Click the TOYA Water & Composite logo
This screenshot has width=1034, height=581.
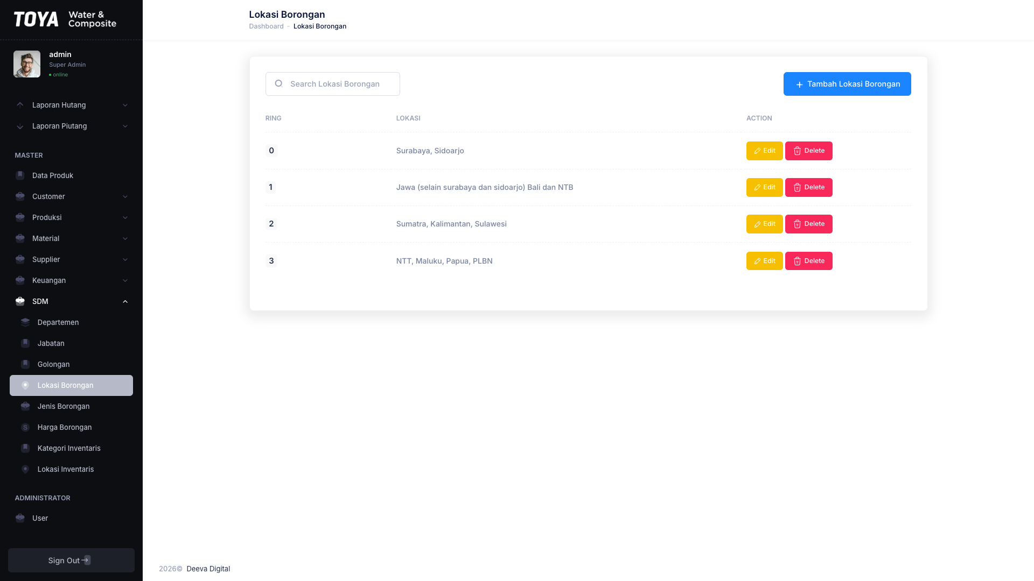pyautogui.click(x=65, y=19)
